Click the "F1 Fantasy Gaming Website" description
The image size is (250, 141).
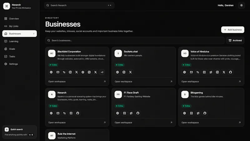coord(137,97)
